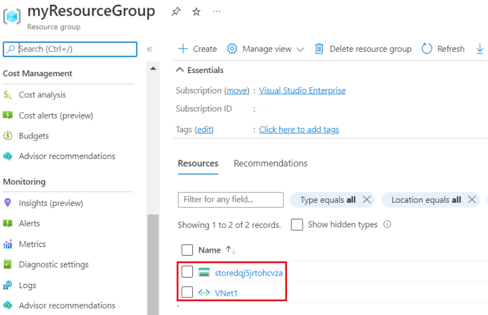Check the storedqj5jrtohcvza row checkbox
488x315 pixels.
pyautogui.click(x=187, y=272)
